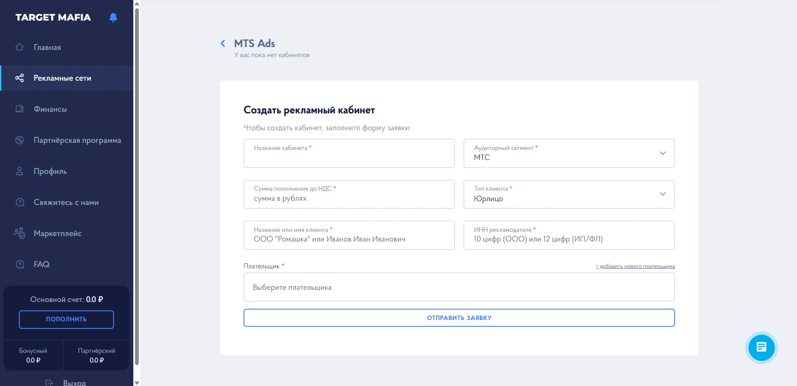Screen dimensions: 797x386
Task: Click the share-nodes icon for Рекламные сети
Action: pos(19,78)
